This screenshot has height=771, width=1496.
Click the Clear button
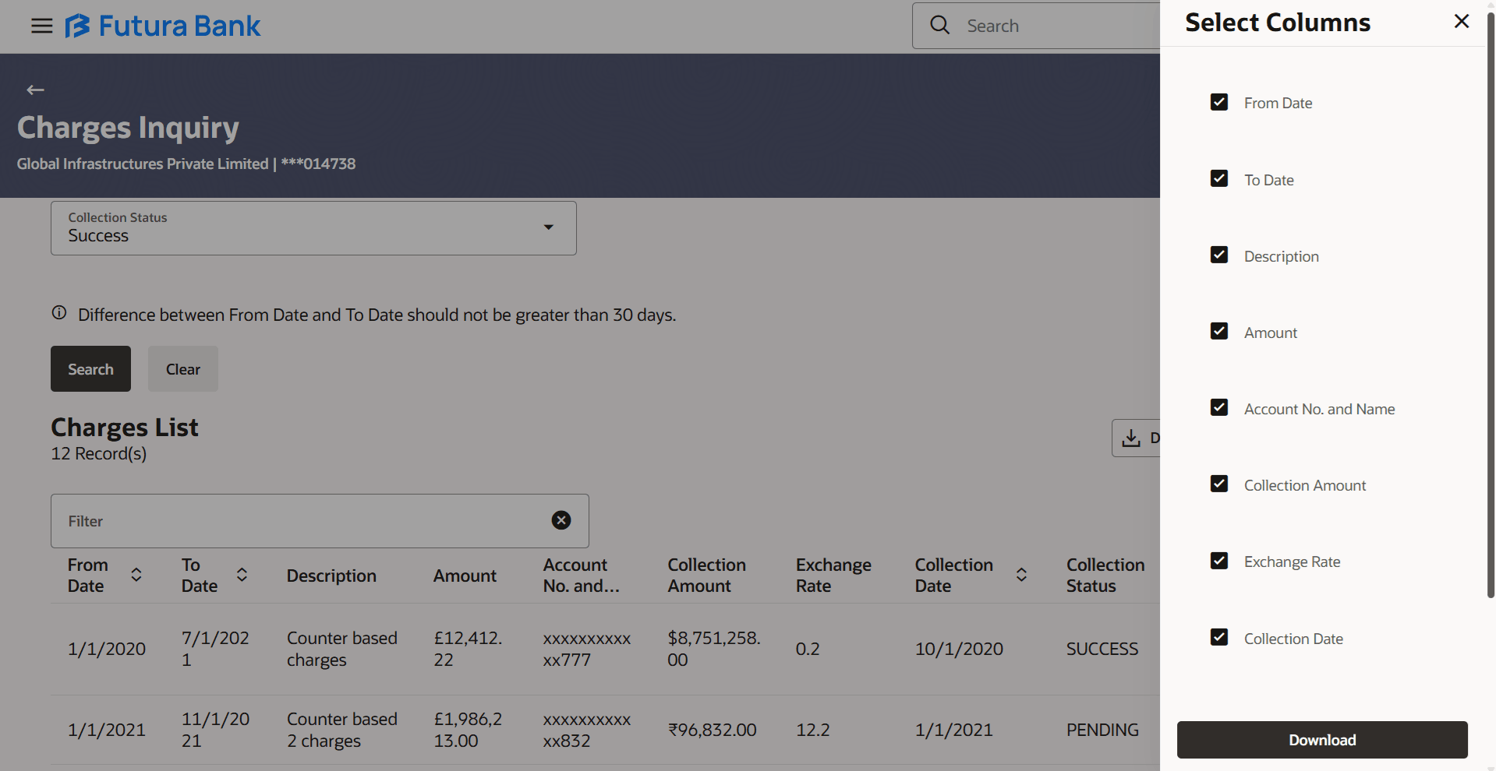click(x=183, y=368)
